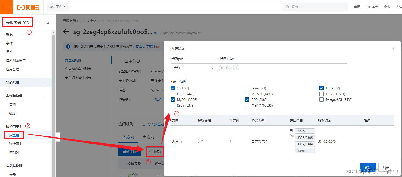The height and width of the screenshot is (177, 402).
Task: Click the sidebar search magnifier icon
Action: pyautogui.click(x=48, y=23)
